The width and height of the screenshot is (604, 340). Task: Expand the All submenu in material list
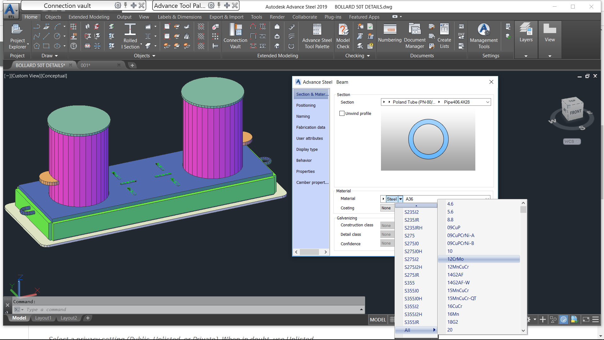pos(416,330)
